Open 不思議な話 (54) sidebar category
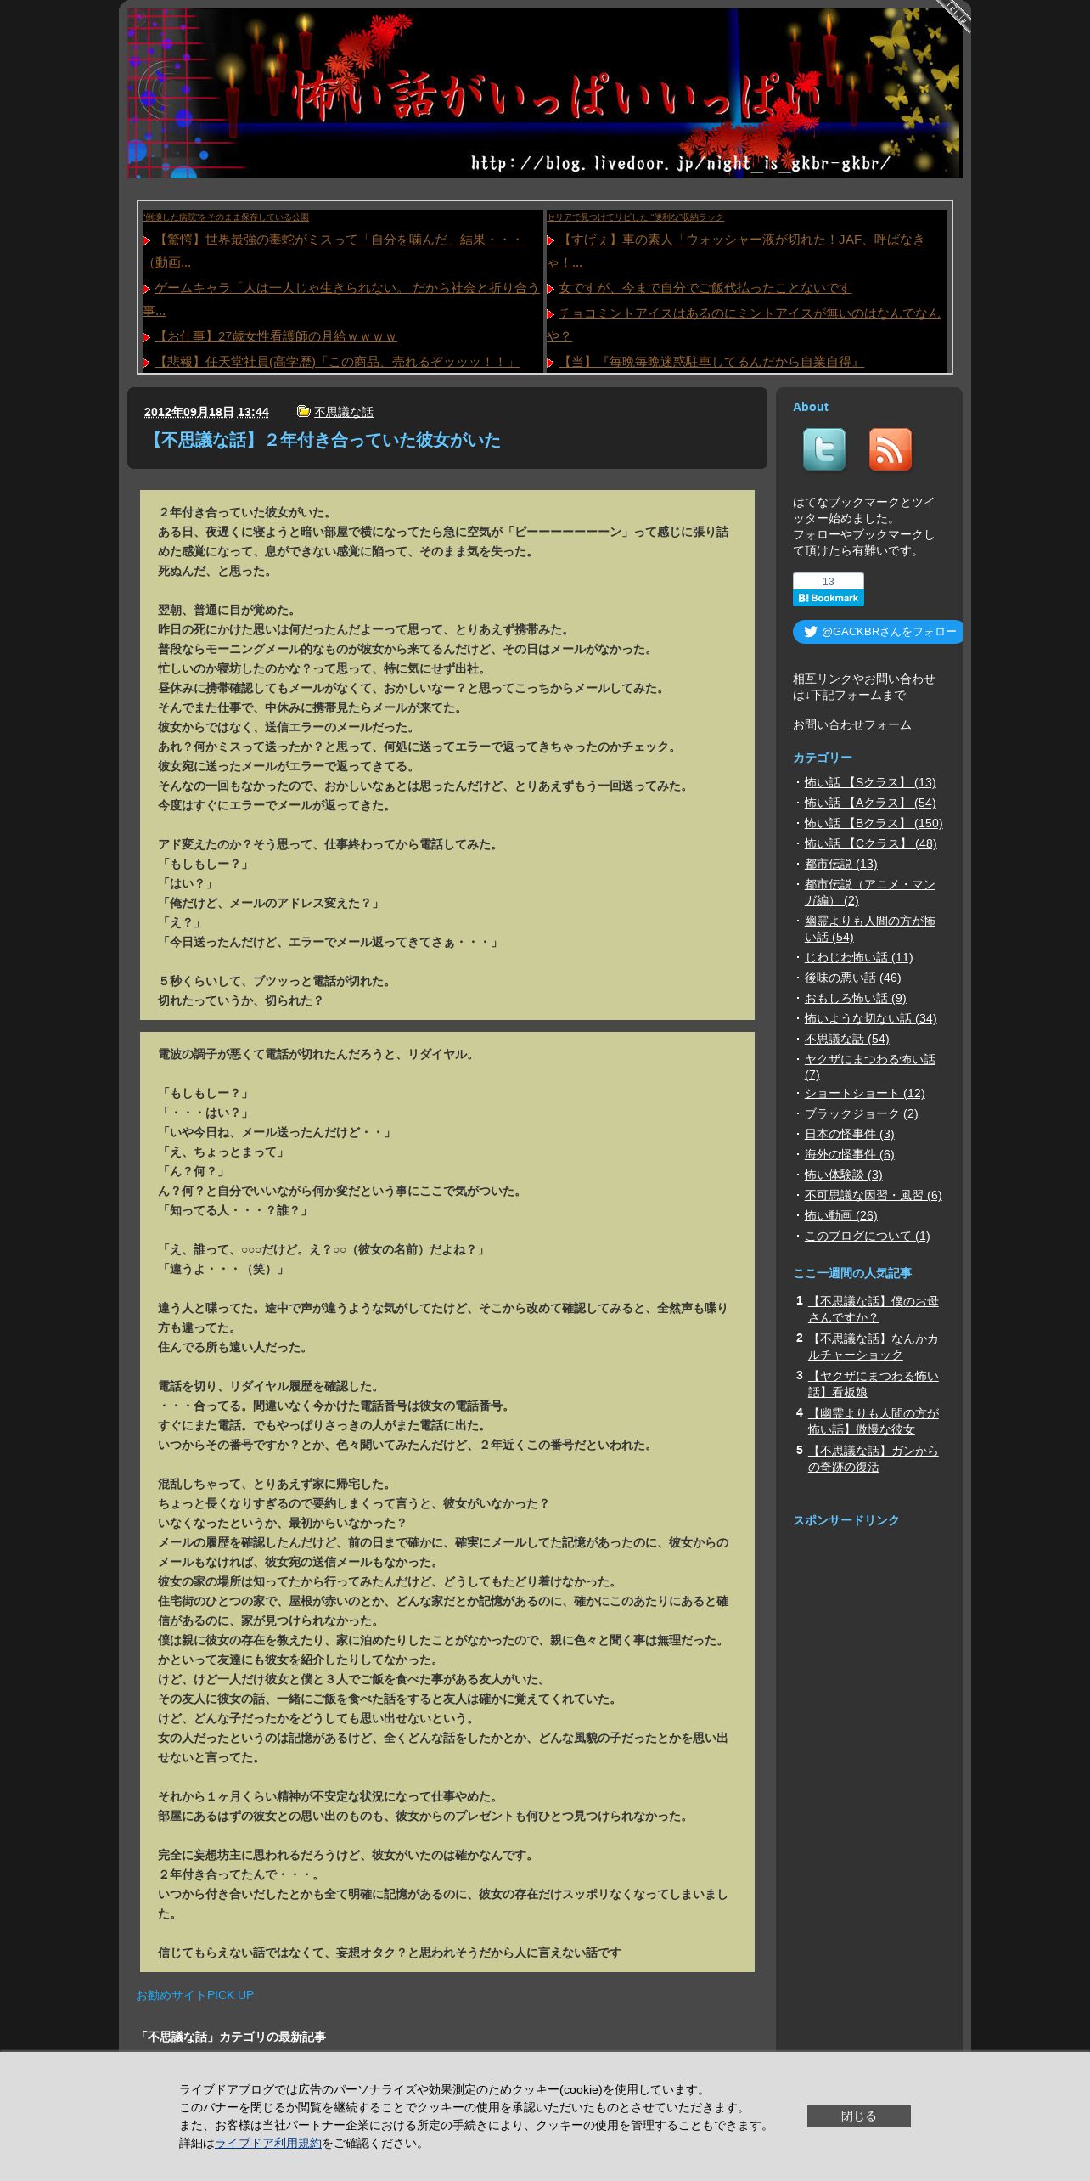This screenshot has width=1090, height=2181. pos(847,1039)
